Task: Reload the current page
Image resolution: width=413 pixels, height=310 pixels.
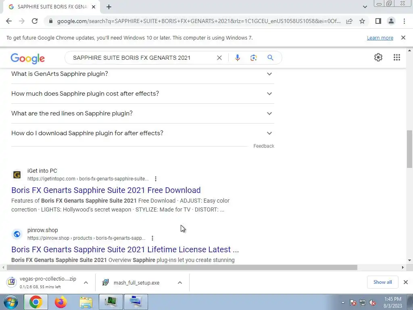Action: [x=35, y=21]
